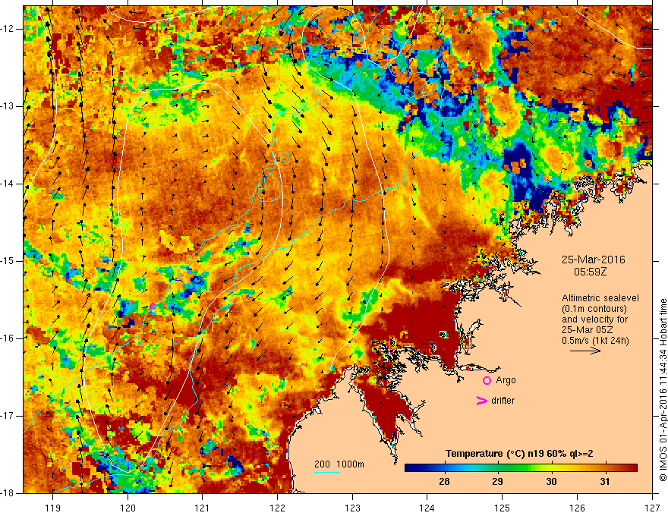
Task: Click the longitude 124 axis label
Action: (x=427, y=508)
